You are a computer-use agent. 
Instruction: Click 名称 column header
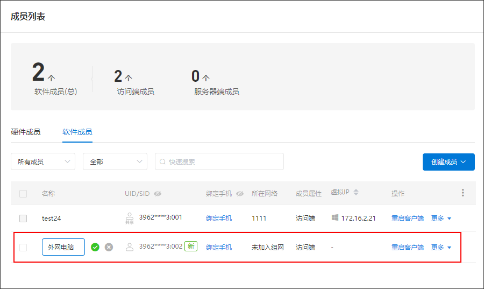coord(48,194)
